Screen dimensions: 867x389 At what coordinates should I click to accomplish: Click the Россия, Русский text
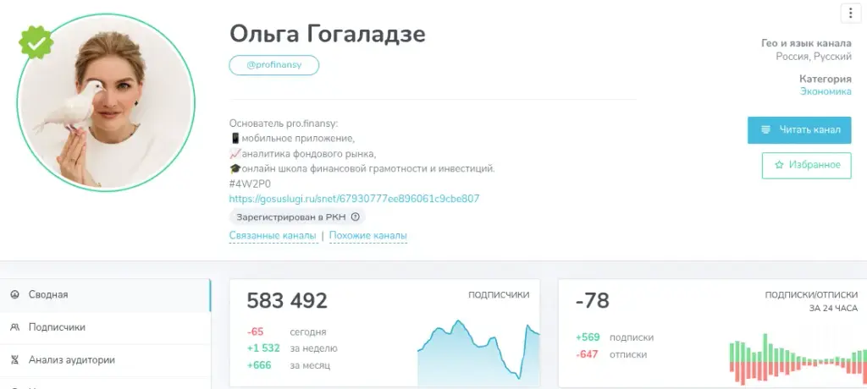coord(814,57)
